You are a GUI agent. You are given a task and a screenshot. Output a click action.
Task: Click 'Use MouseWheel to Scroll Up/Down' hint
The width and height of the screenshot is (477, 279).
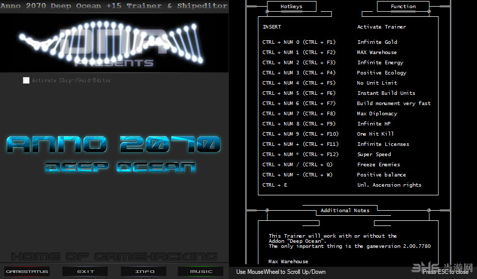(281, 272)
